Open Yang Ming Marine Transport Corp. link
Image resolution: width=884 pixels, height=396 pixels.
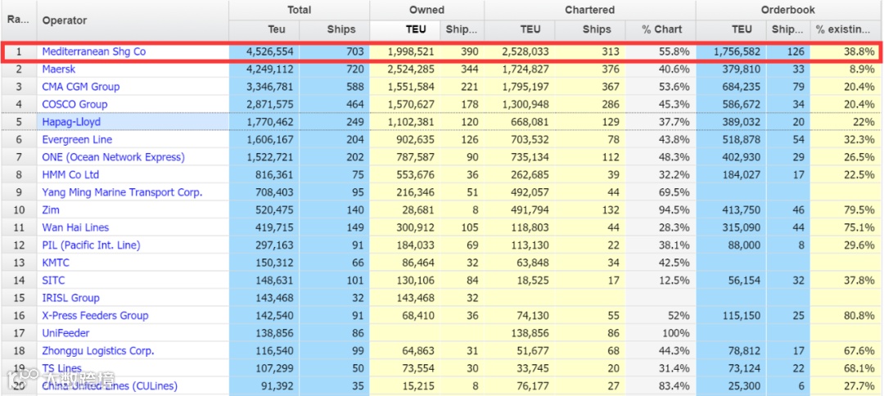tap(122, 192)
